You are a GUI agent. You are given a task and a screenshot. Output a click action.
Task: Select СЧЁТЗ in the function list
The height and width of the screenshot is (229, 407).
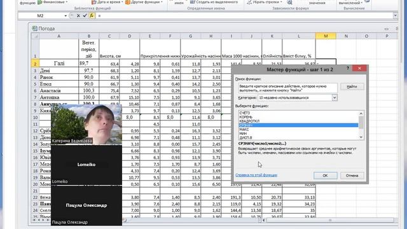pyautogui.click(x=298, y=113)
